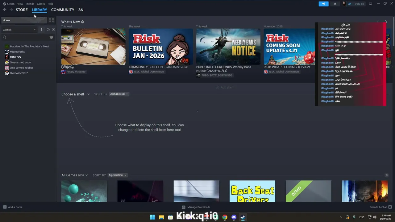Viewport: 395px width, 222px height.
Task: Toggle the ready-to-play filter icon
Action: tap(53, 30)
